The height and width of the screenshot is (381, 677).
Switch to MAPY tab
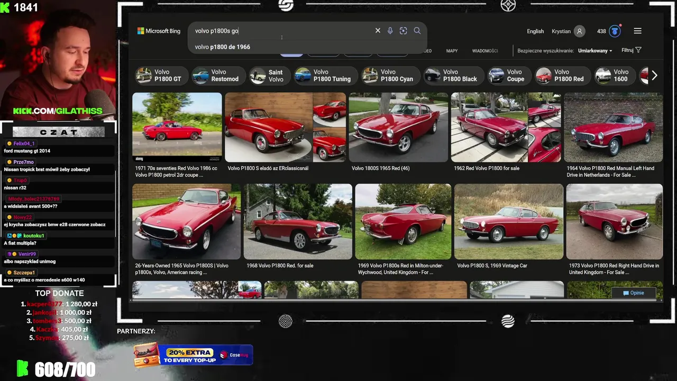click(x=452, y=51)
